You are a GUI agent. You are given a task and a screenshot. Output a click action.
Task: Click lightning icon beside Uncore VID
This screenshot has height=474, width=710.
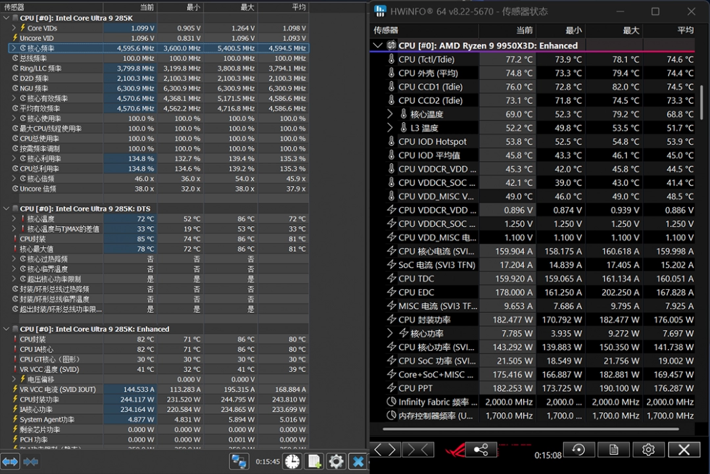click(x=15, y=38)
